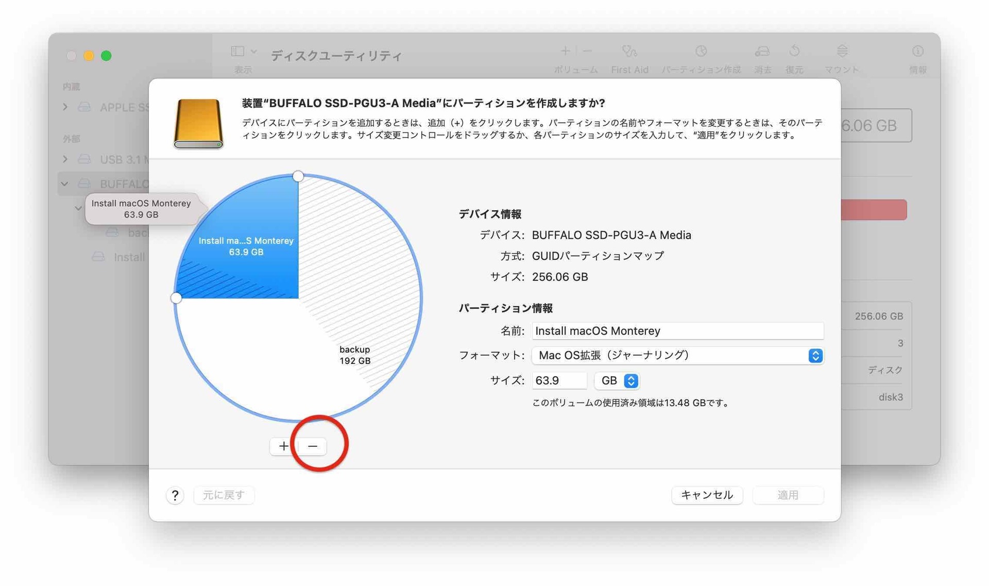
Task: Click the 復元 restore toolbar icon
Action: (794, 51)
